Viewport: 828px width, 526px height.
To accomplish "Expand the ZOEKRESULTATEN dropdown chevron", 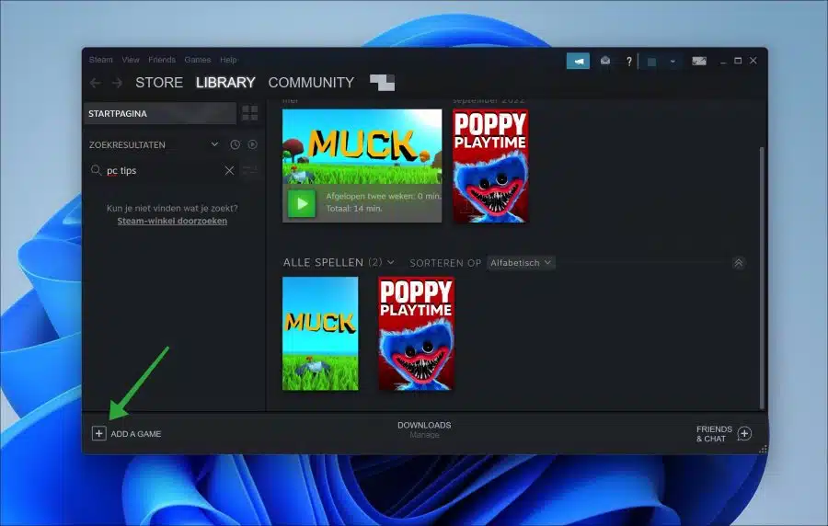I will click(214, 144).
